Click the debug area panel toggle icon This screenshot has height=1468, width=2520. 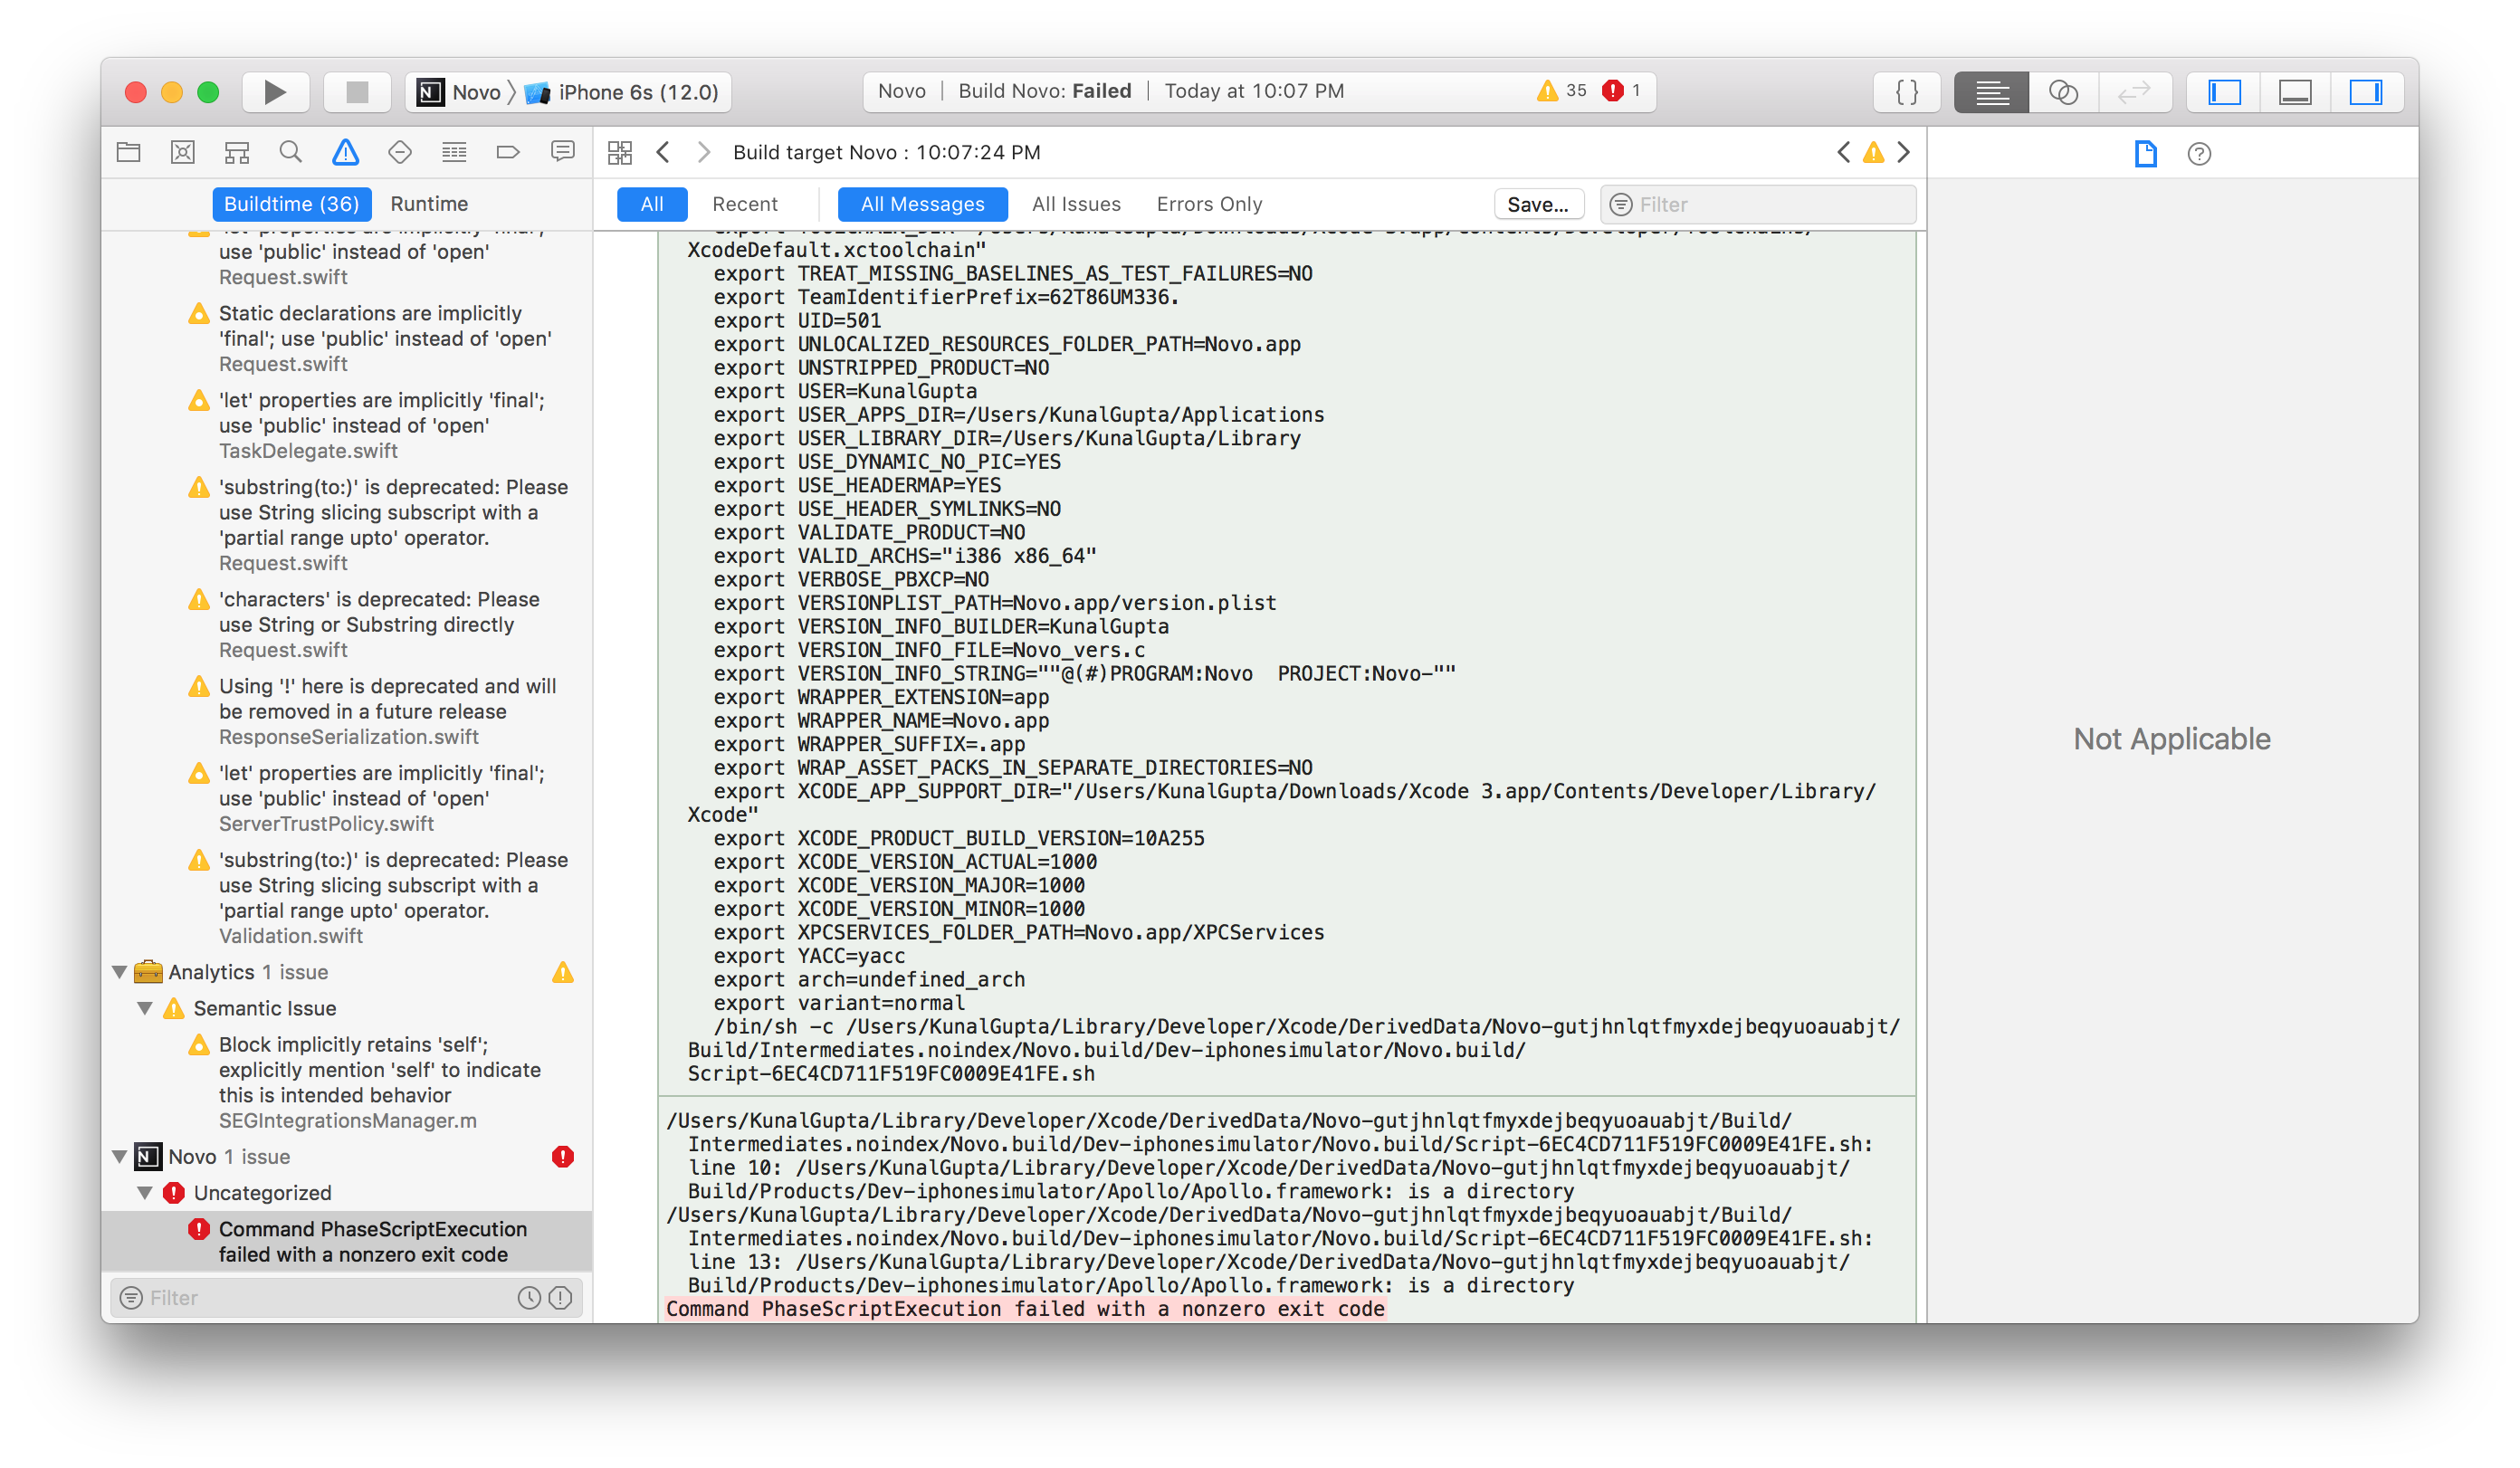(x=2298, y=89)
